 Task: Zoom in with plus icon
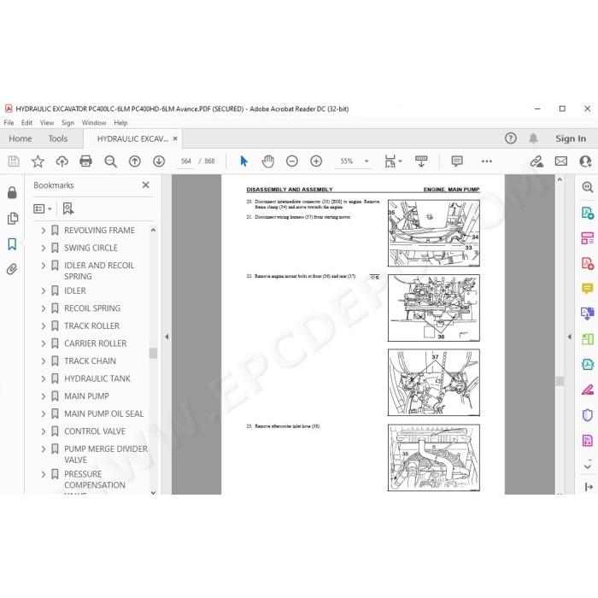click(x=316, y=161)
